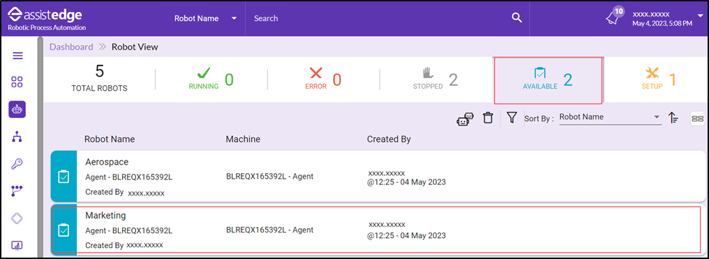Select the robot view sidebar icon
The width and height of the screenshot is (709, 259).
pos(17,110)
